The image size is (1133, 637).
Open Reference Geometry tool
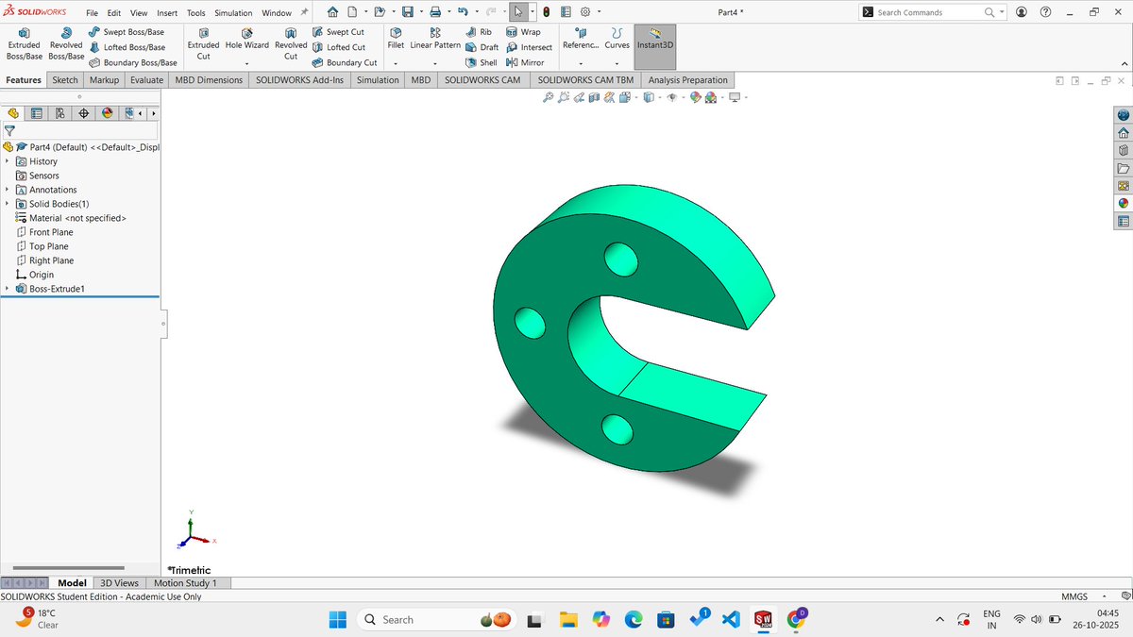click(580, 39)
